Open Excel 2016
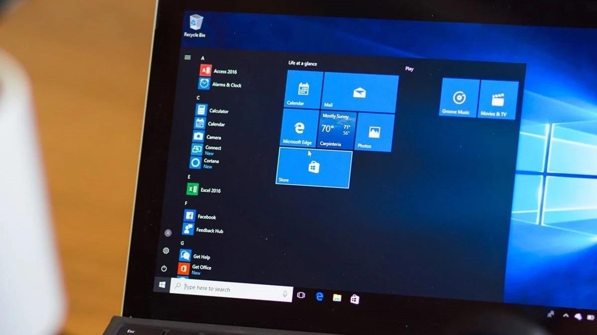The width and height of the screenshot is (597, 335). [x=203, y=190]
